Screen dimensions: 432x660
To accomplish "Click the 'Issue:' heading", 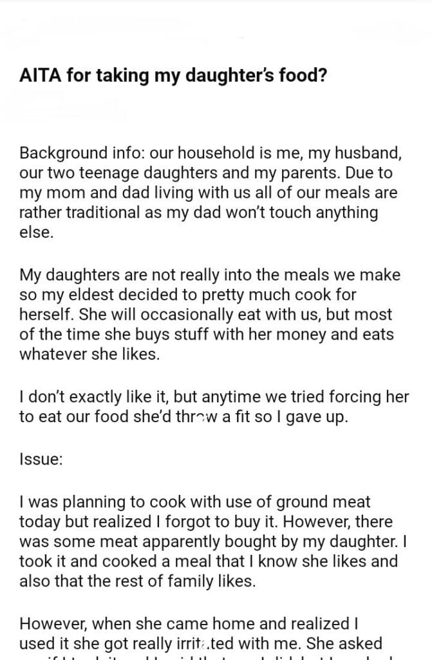I will pyautogui.click(x=41, y=460).
